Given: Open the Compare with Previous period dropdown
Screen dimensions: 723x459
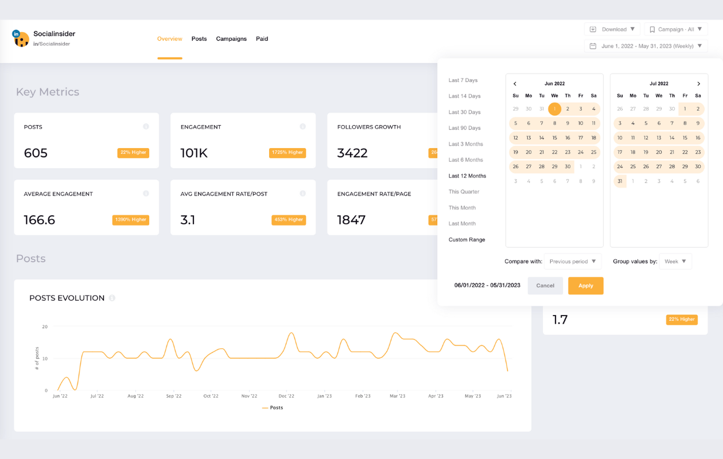Looking at the screenshot, I should coord(573,262).
